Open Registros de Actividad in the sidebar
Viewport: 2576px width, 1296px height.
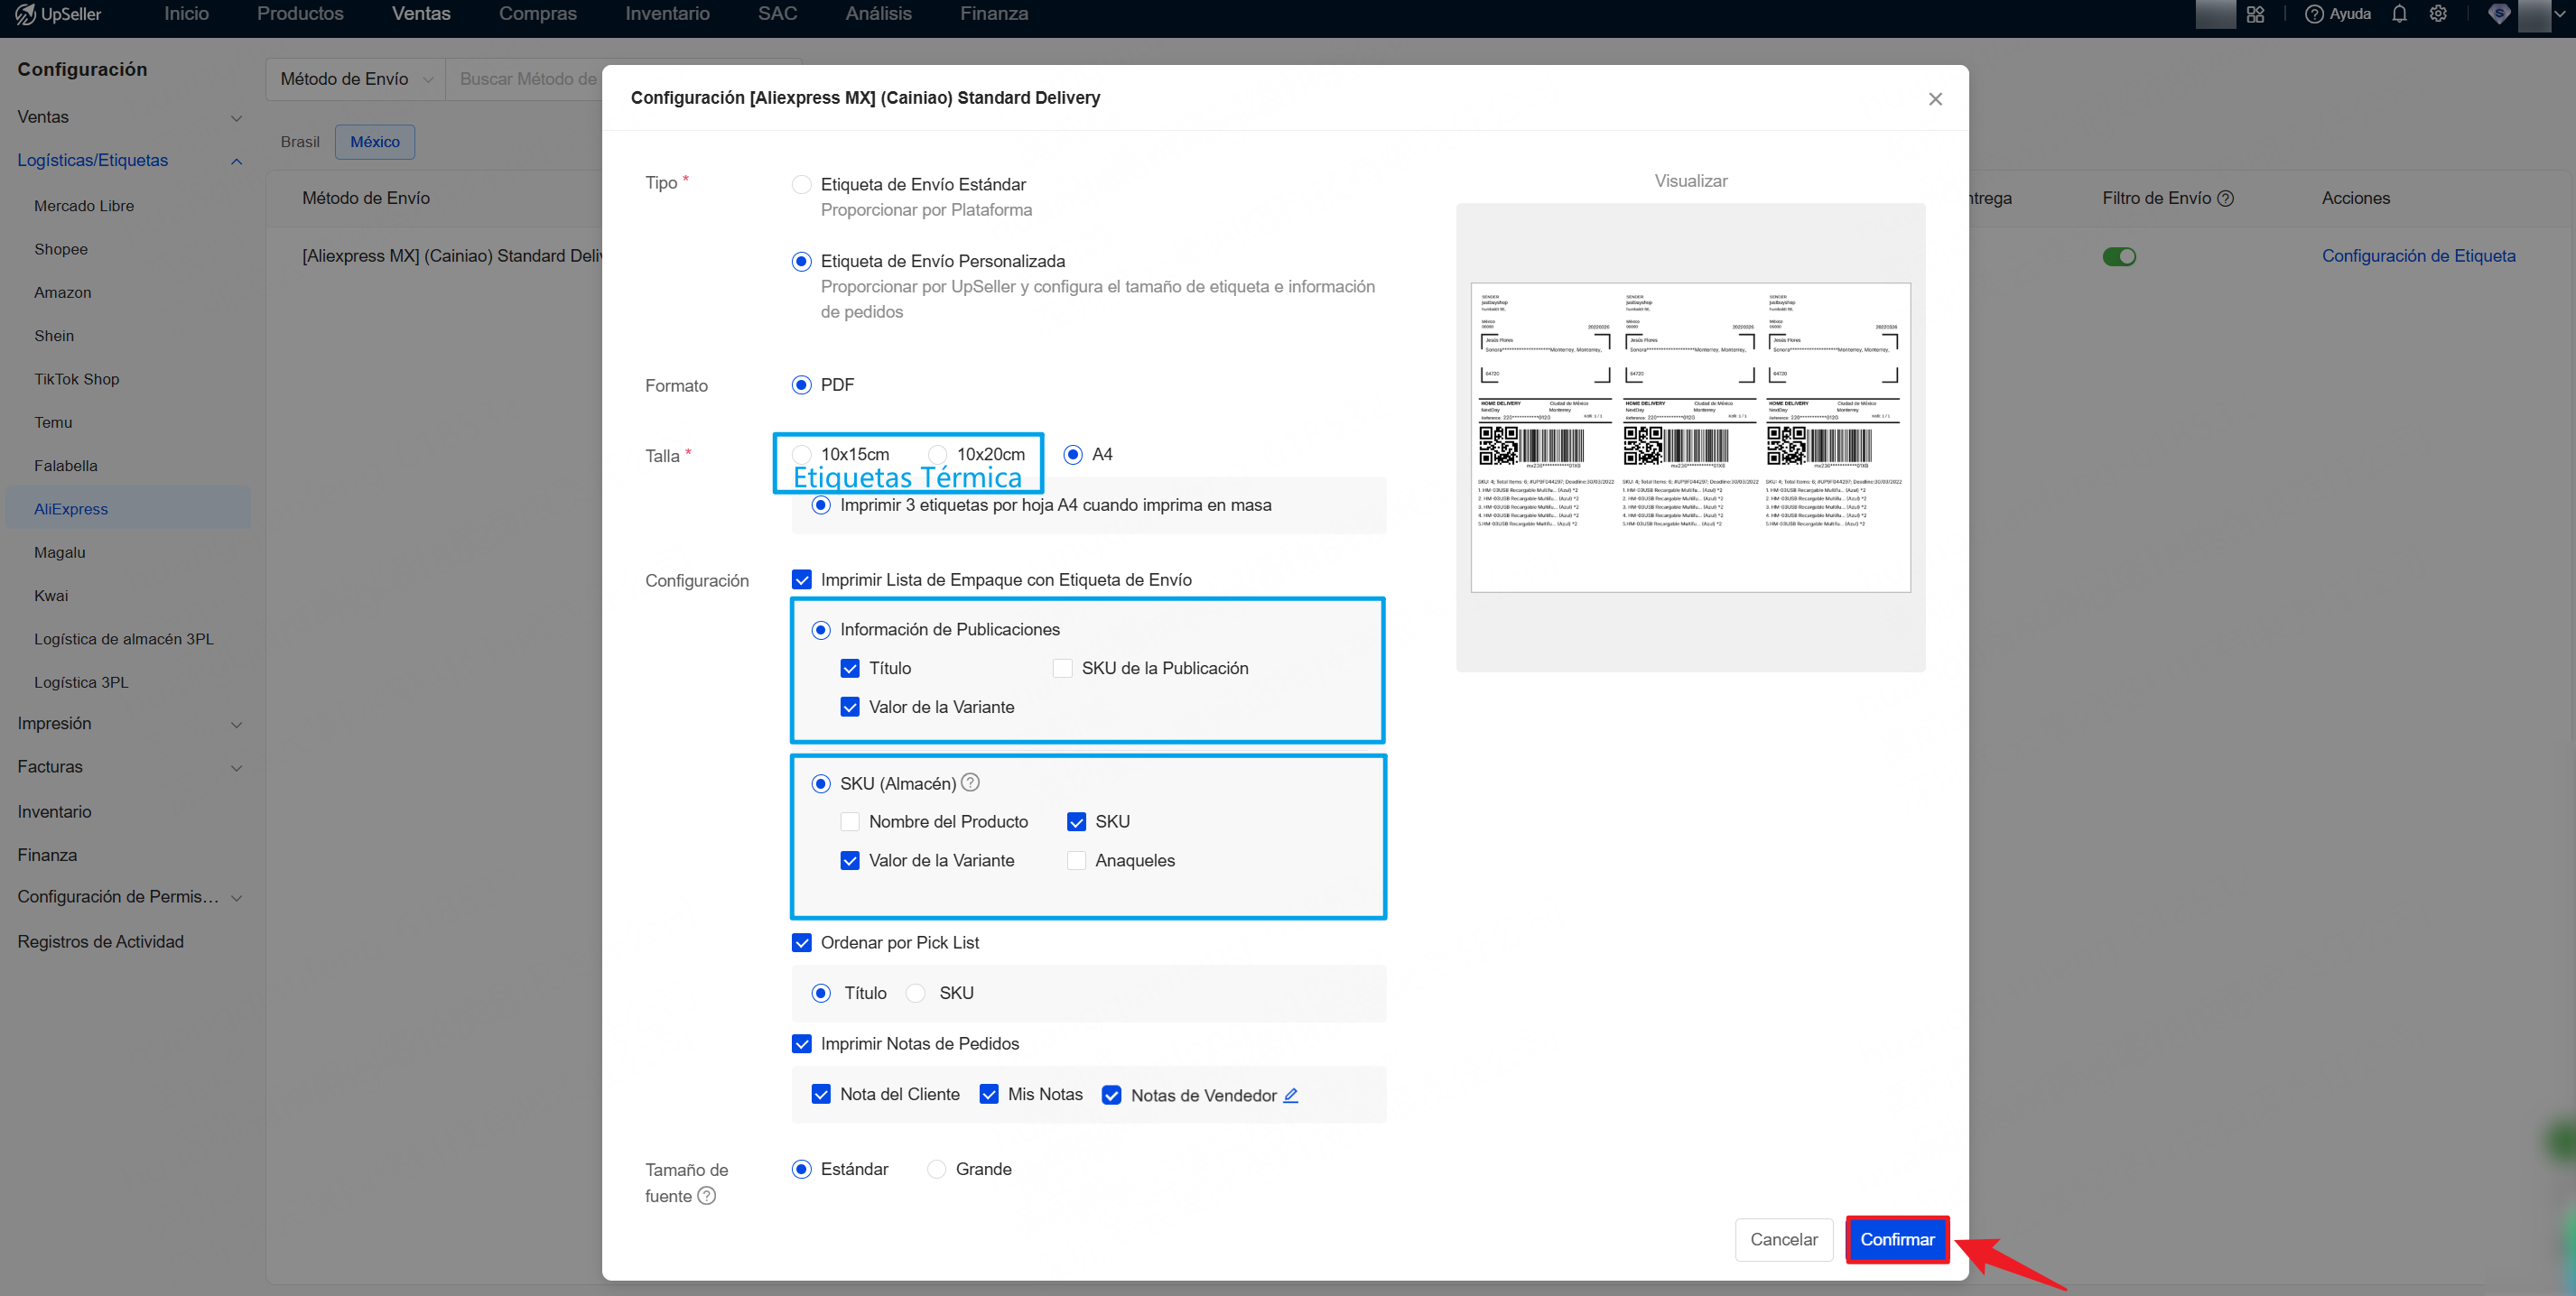pos(100,941)
